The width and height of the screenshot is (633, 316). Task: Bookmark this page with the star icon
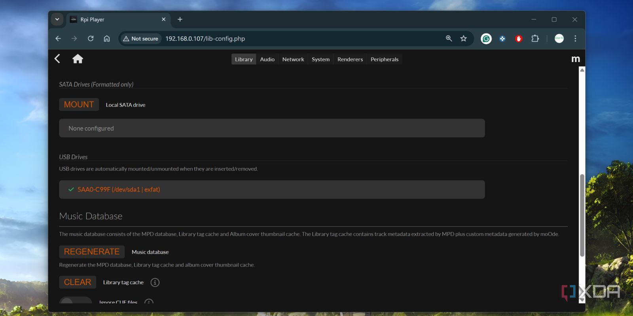[464, 39]
